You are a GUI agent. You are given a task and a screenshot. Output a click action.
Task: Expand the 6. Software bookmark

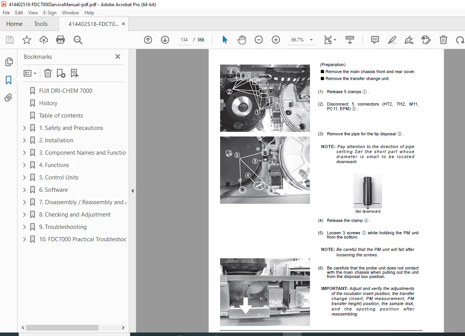[x=24, y=190]
